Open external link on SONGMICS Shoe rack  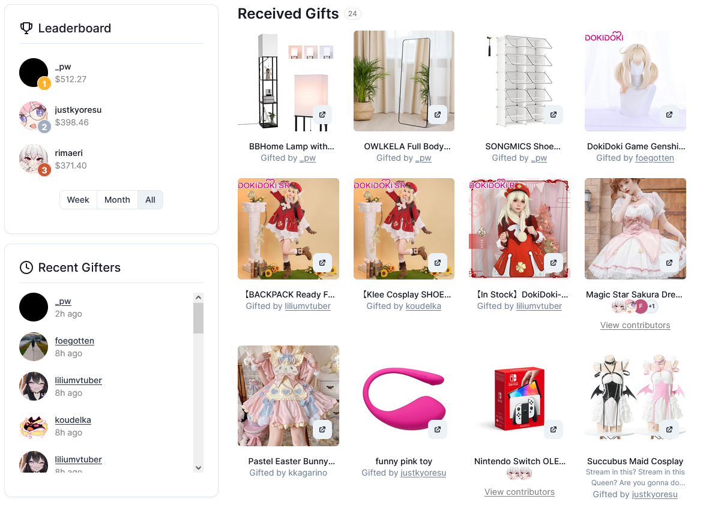click(553, 115)
